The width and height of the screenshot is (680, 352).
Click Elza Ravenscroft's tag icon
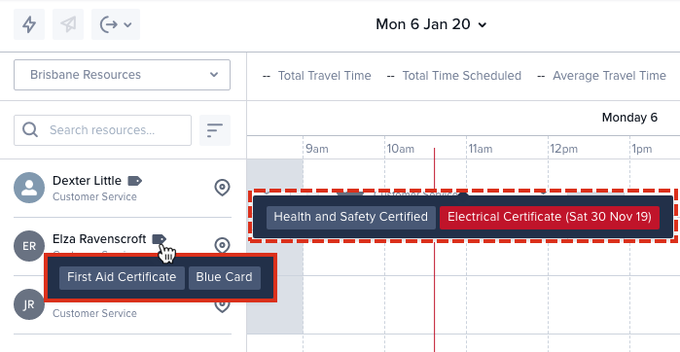tap(160, 239)
